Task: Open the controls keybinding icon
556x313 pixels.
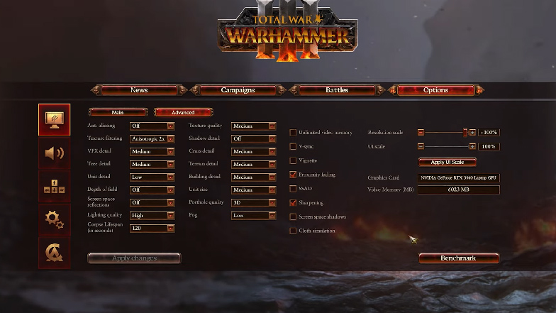Action: coord(54,186)
